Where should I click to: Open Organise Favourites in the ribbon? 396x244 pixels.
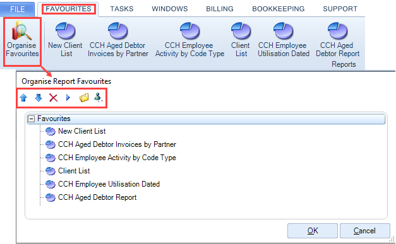pyautogui.click(x=22, y=40)
